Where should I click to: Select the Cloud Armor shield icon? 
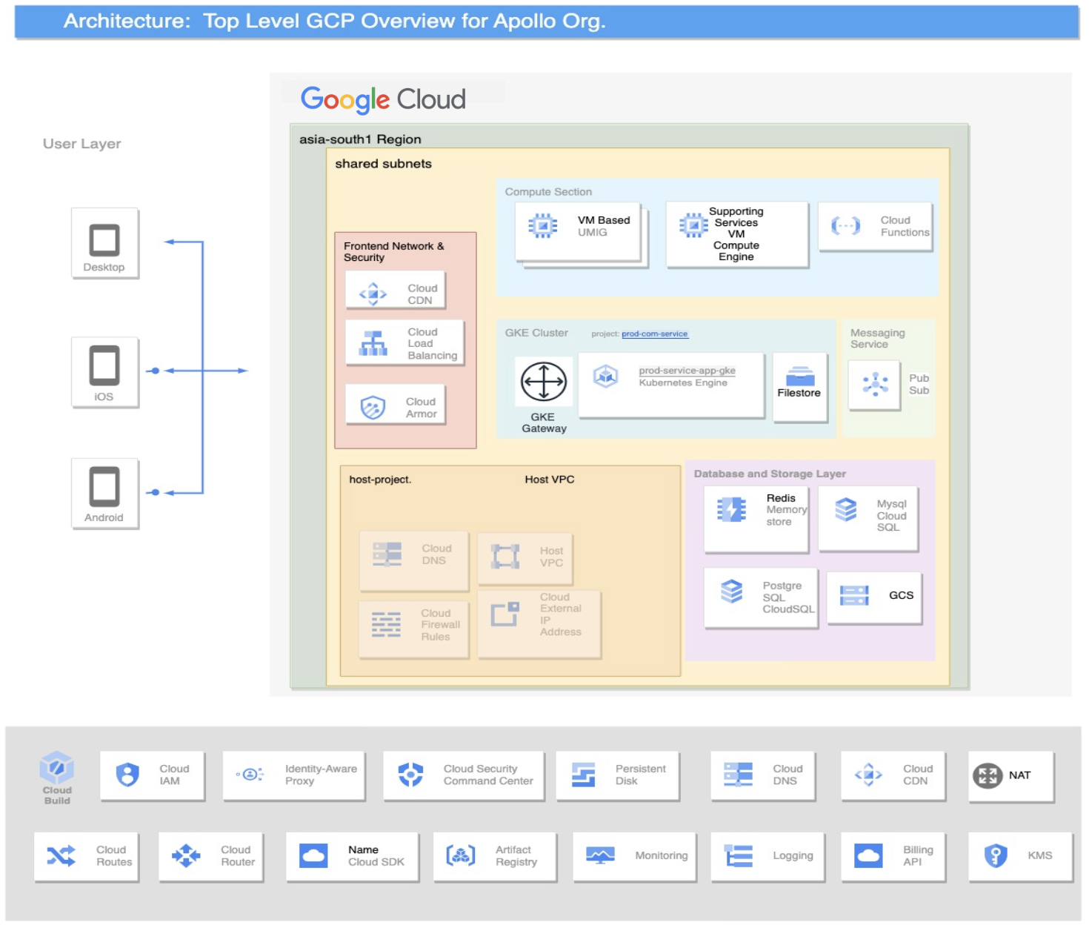coord(373,408)
